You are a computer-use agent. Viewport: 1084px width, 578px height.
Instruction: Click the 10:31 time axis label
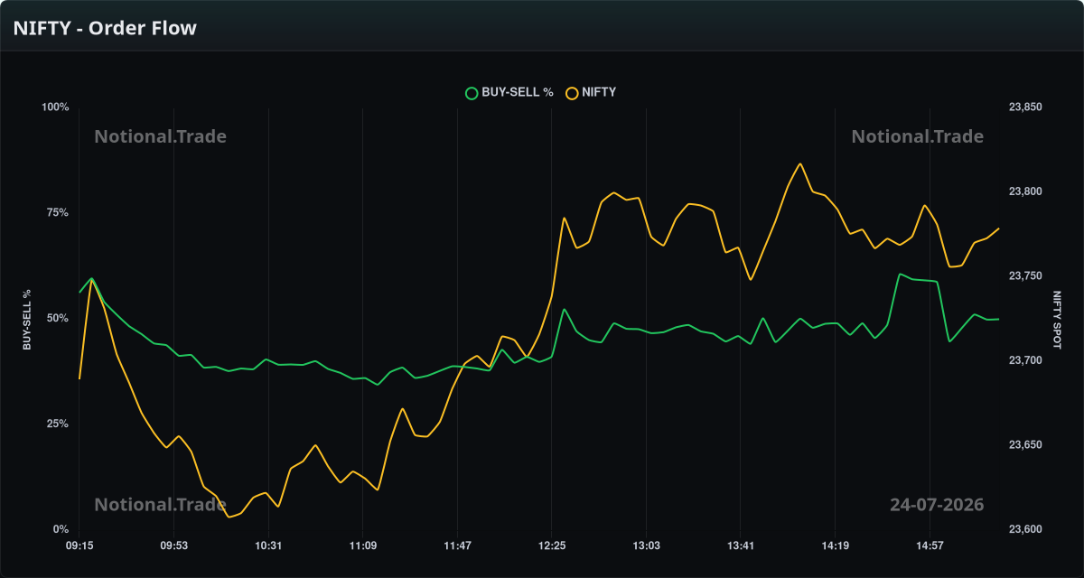tap(268, 545)
